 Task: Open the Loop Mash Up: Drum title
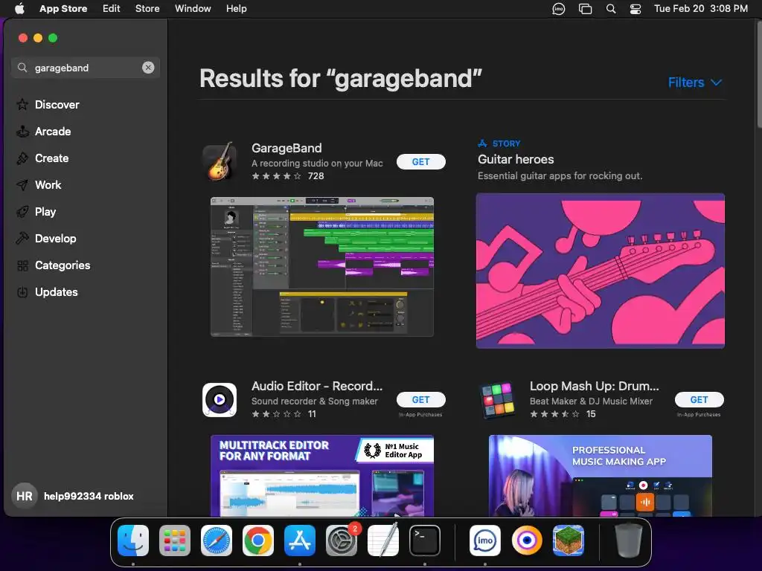click(x=595, y=386)
